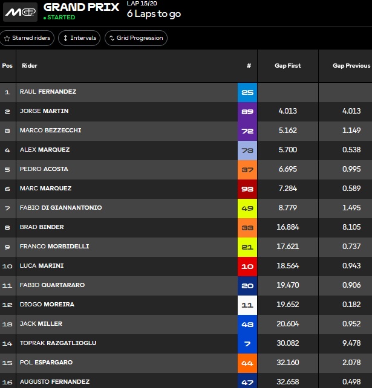The image size is (372, 388).
Task: Click the Gap First value 16.884
Action: click(x=288, y=227)
